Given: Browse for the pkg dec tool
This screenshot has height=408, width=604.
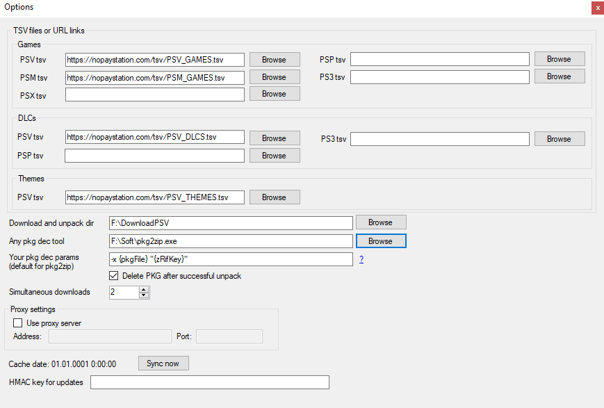Looking at the screenshot, I should click(381, 241).
